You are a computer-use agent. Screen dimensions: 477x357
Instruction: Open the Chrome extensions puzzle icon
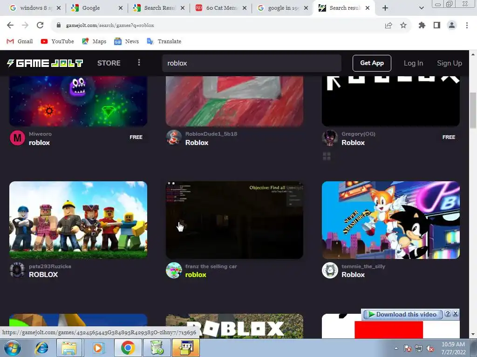tap(422, 25)
